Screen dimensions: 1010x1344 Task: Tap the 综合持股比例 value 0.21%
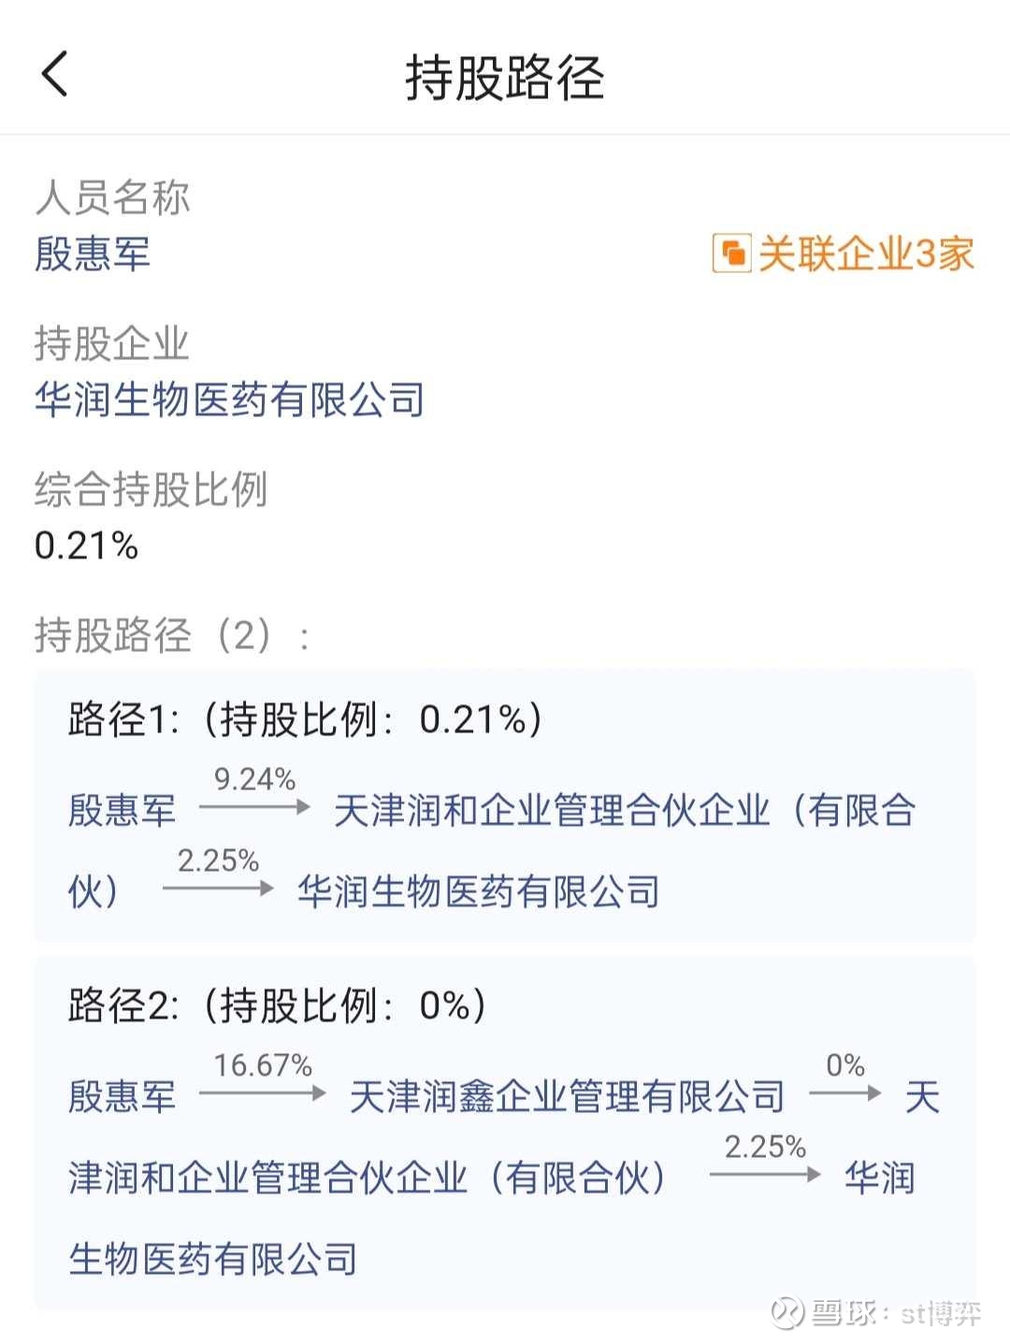[86, 546]
